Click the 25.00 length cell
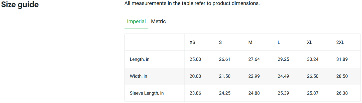Screen dimensions: 362x103 (x=195, y=59)
